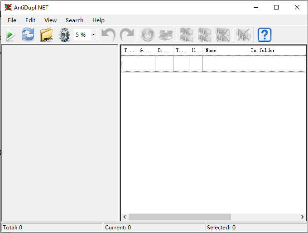
Task: Click the threshold value field showing 5 %
Action: coord(82,35)
